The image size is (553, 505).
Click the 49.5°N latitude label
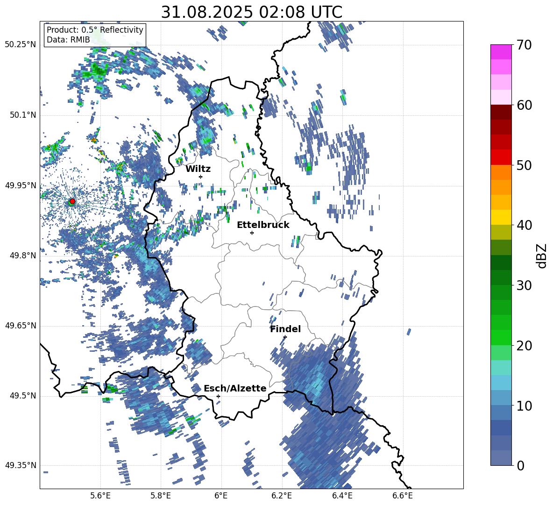[23, 396]
